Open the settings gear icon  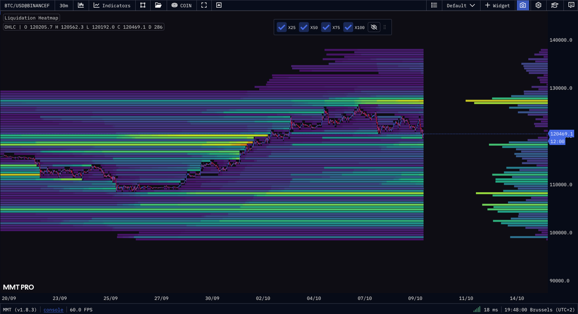click(x=539, y=5)
